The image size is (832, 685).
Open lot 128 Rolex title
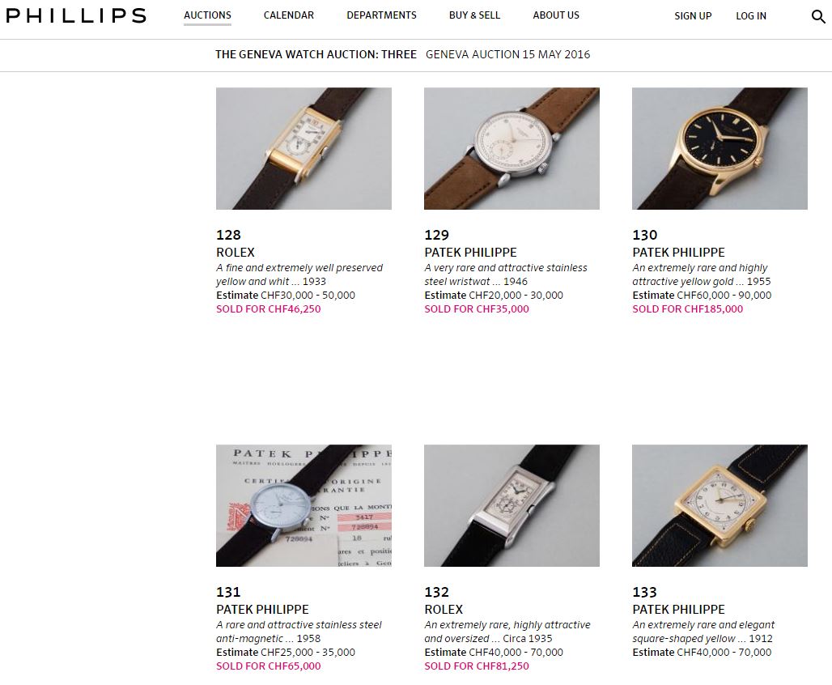[x=236, y=253]
